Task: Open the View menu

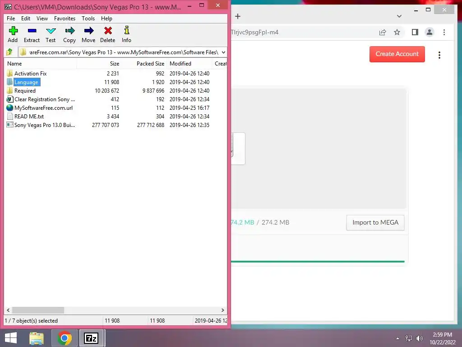Action: [42, 18]
